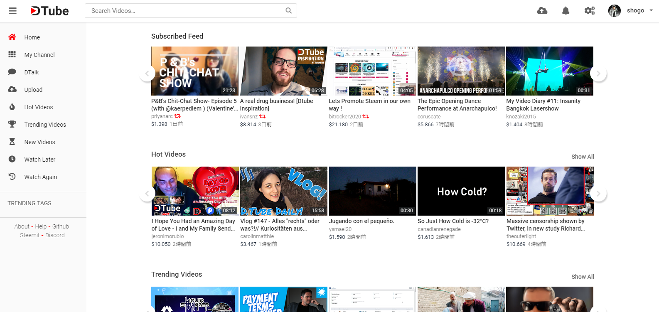Click the upload cloud icon in header
Image resolution: width=659 pixels, height=312 pixels.
[542, 11]
